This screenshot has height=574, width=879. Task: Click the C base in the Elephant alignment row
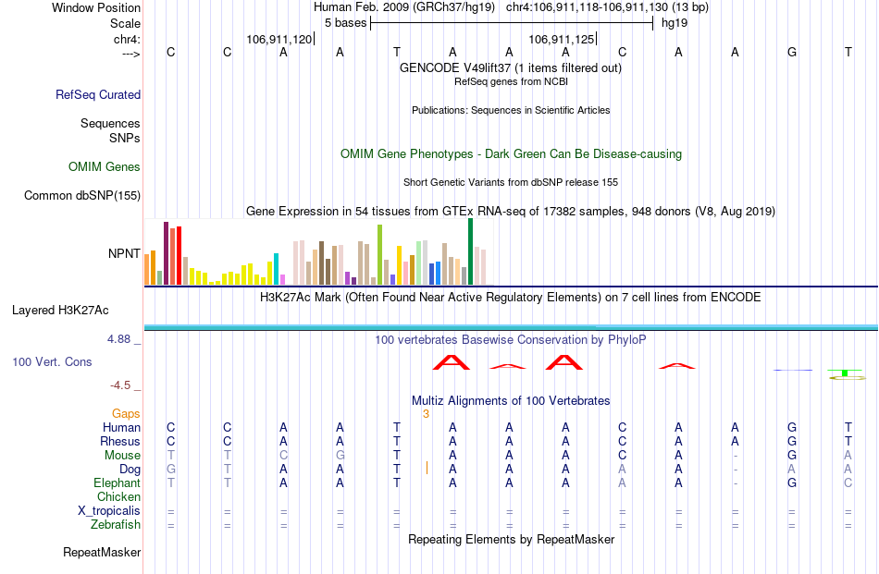848,482
